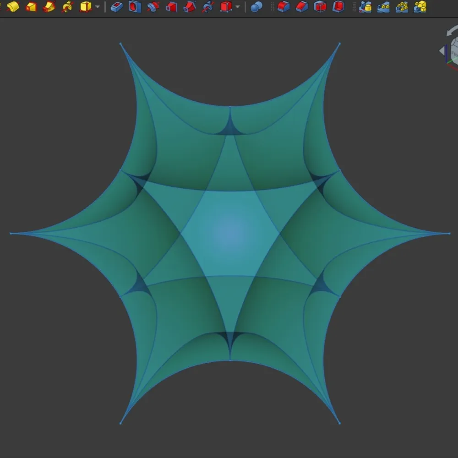The width and height of the screenshot is (458, 458).
Task: Select the Linear Pattern tool
Action: pos(383,6)
